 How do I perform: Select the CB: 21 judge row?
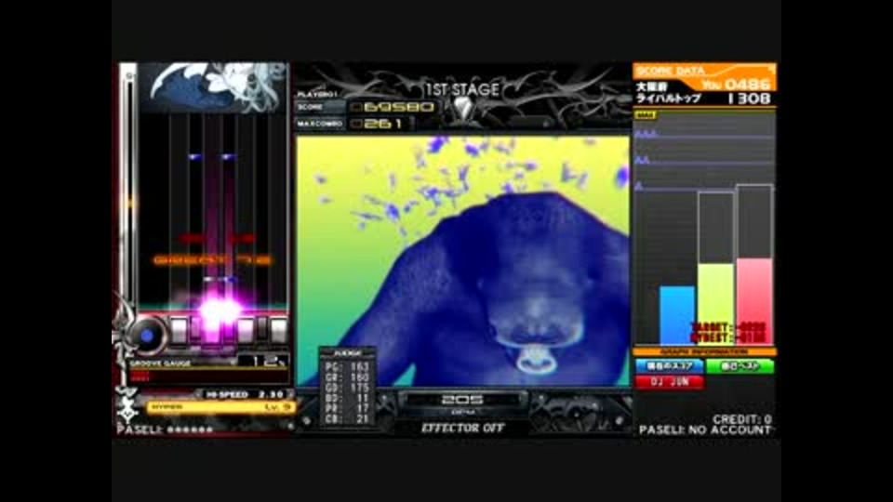tap(347, 419)
